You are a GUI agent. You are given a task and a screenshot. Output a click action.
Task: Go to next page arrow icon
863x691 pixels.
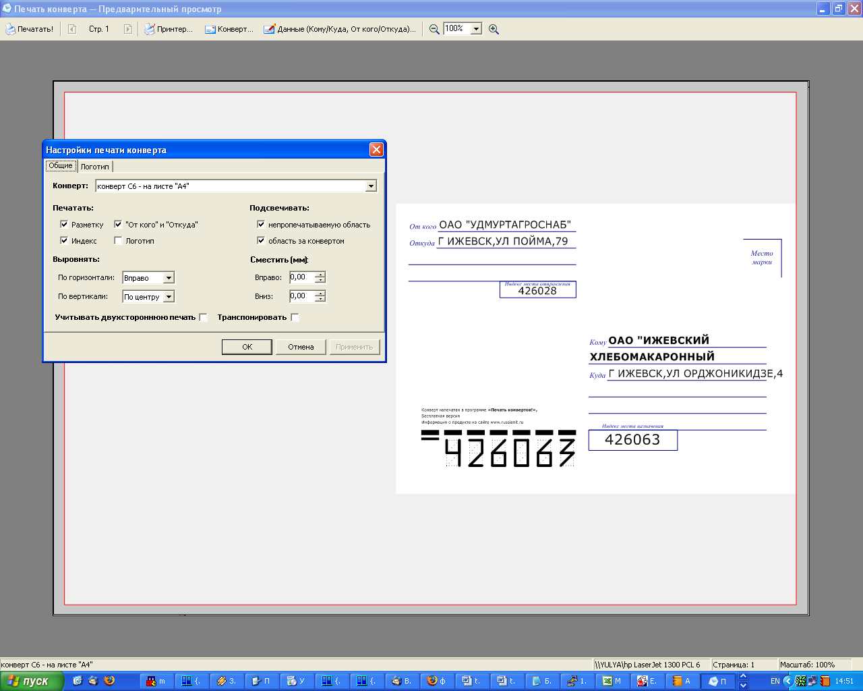tap(127, 29)
